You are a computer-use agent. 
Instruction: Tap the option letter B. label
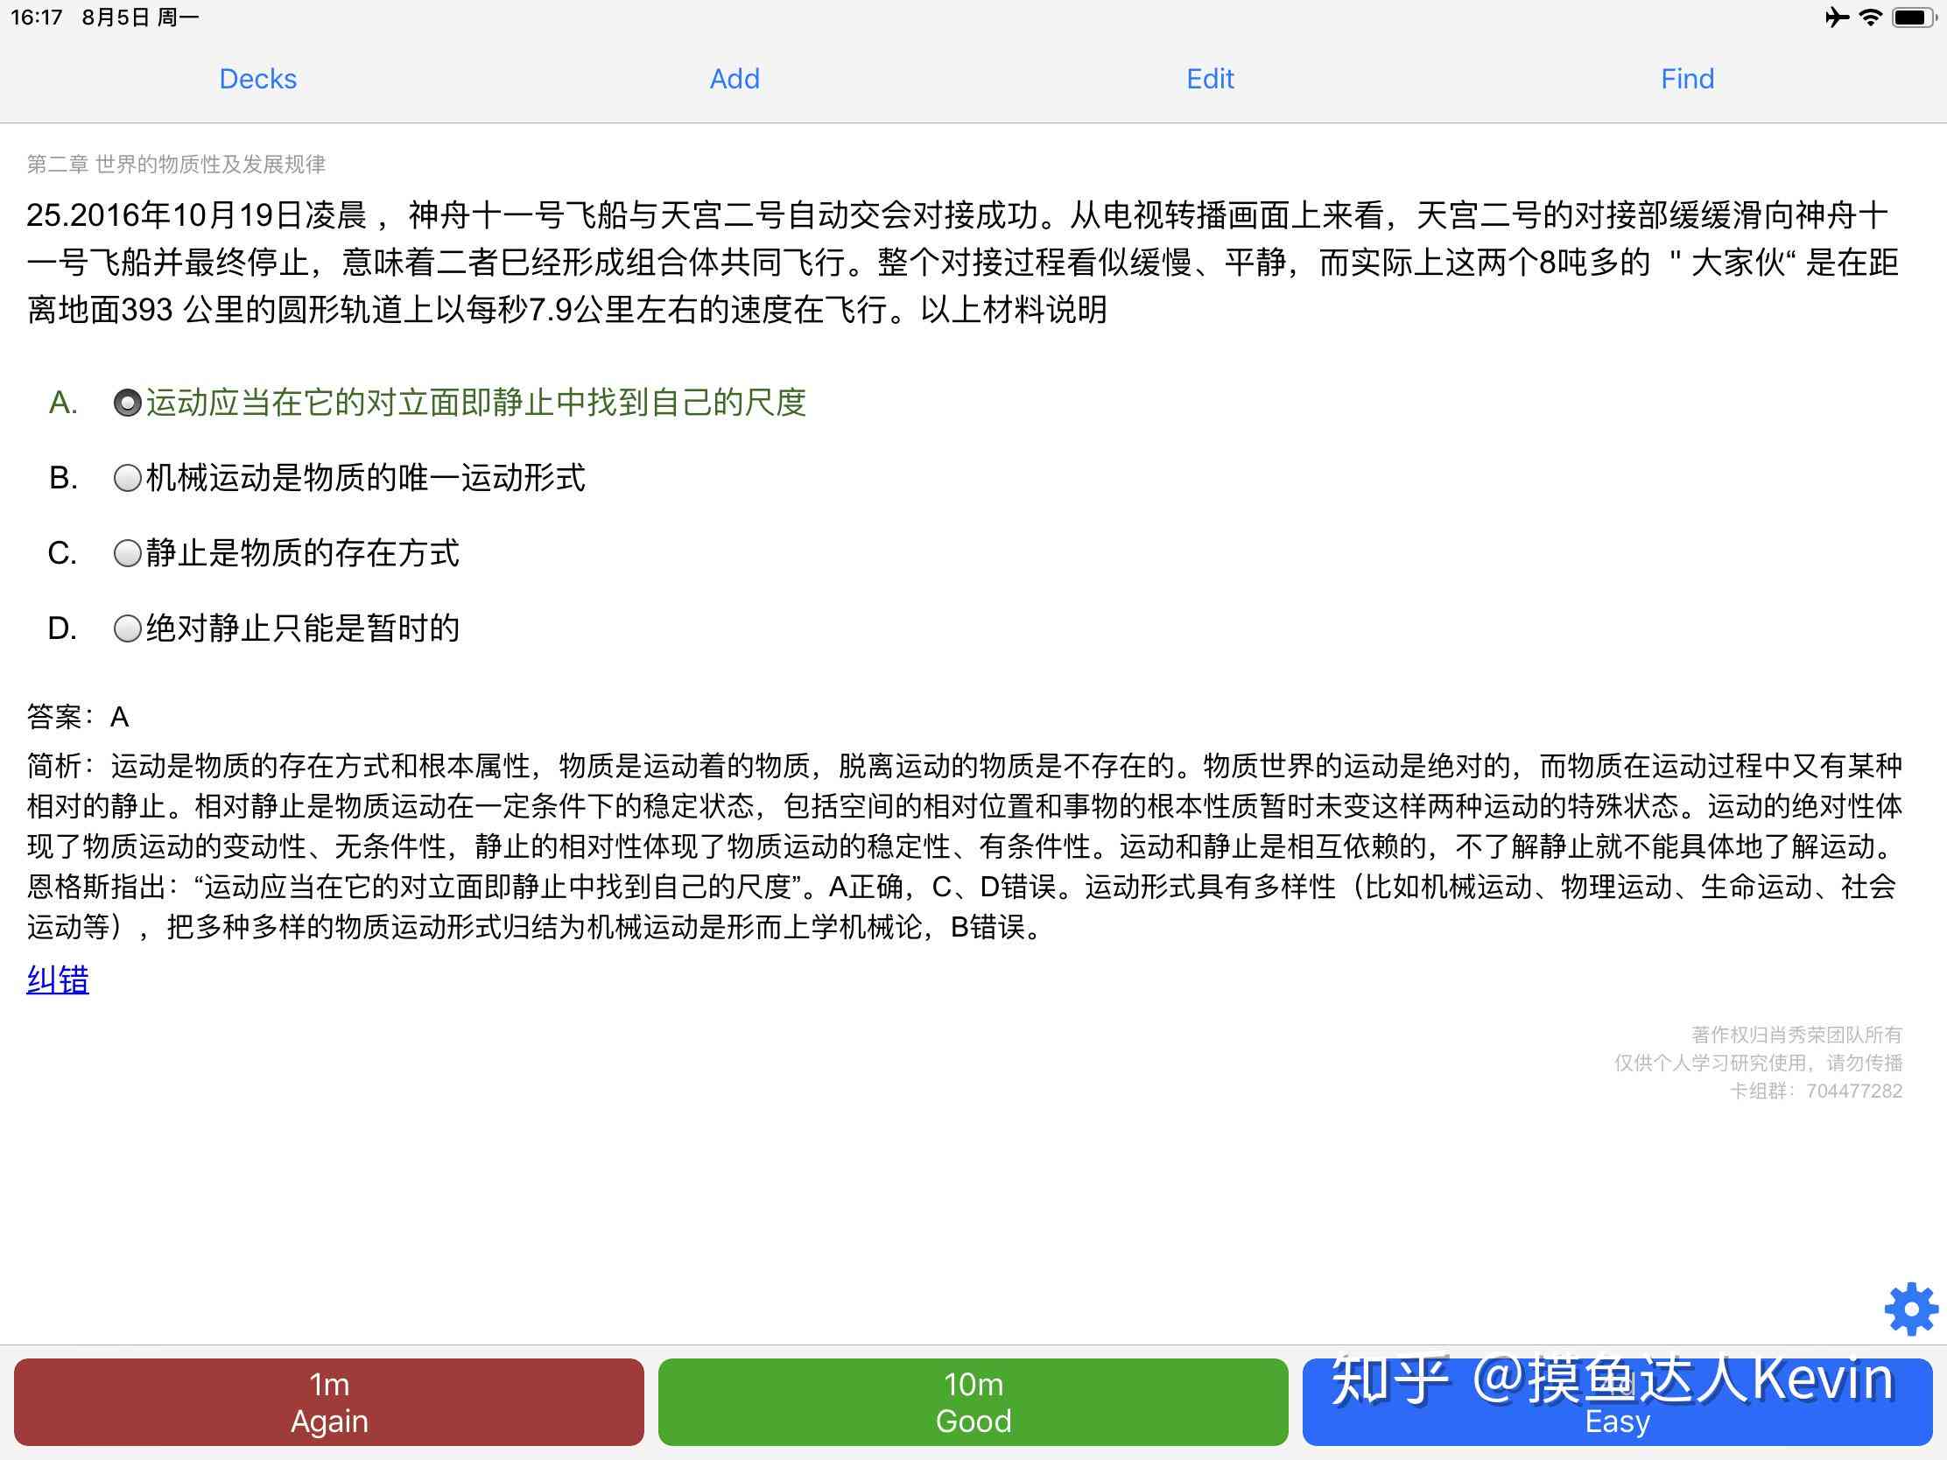[x=63, y=478]
